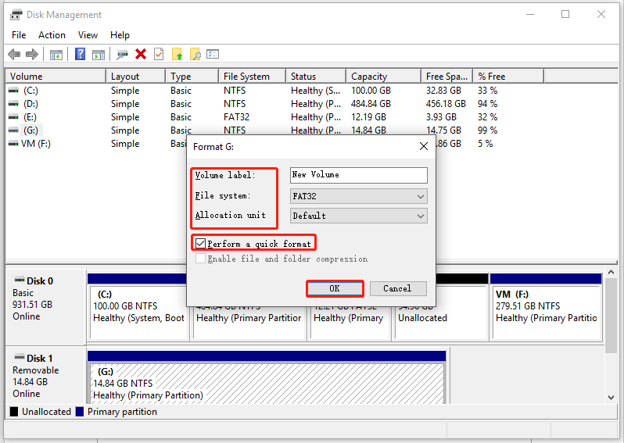
Task: Click drive icon next to (C:)
Action: coord(13,91)
